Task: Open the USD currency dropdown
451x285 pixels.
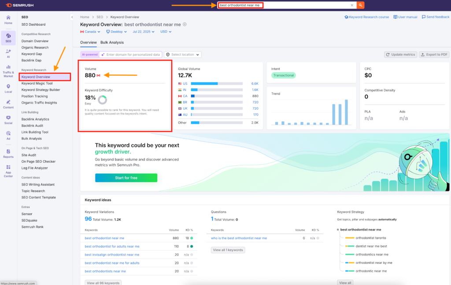Action: (166, 32)
